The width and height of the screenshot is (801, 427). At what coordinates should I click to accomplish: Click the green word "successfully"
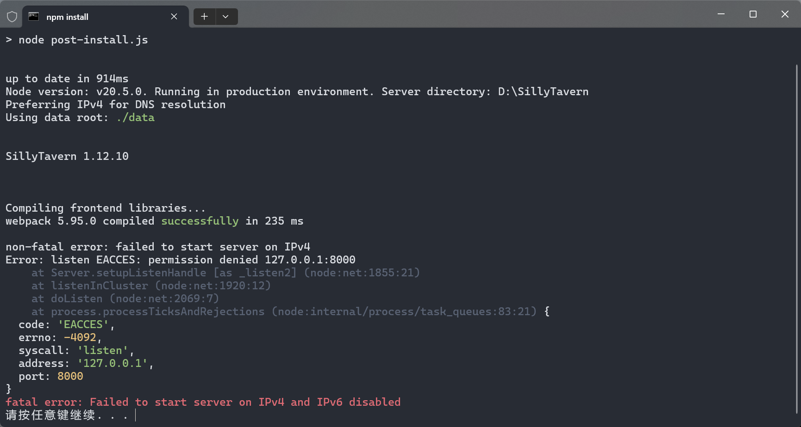(x=200, y=221)
